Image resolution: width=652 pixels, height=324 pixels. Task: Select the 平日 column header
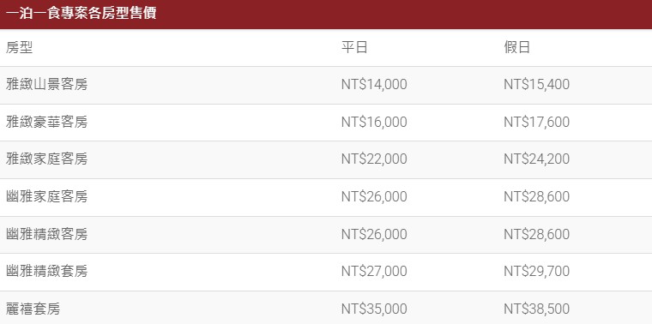(x=354, y=47)
